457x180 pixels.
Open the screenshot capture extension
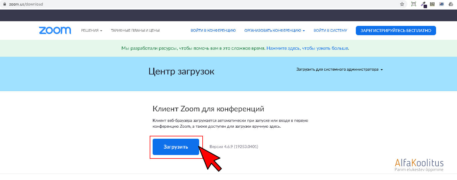click(x=414, y=4)
